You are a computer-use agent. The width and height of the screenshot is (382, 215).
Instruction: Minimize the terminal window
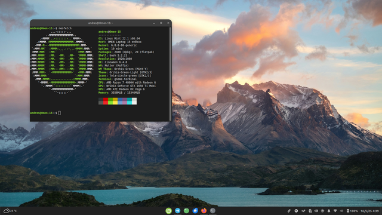click(154, 23)
